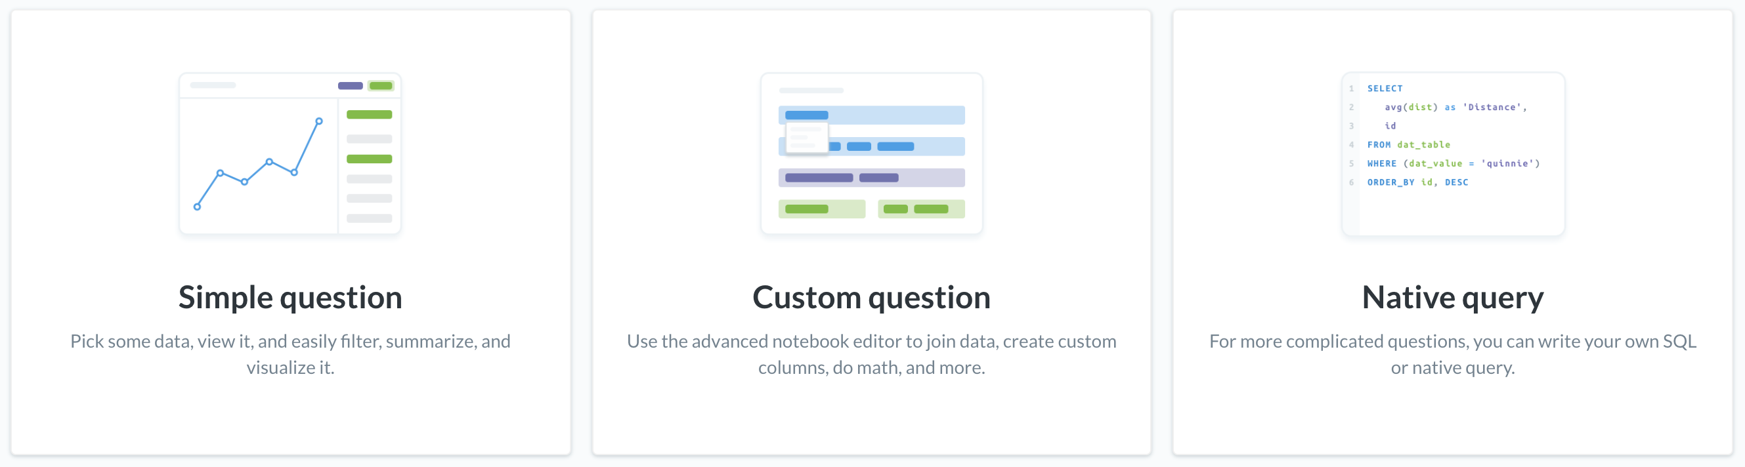Click the bottom-left green block in the notebook illustration
Image resolution: width=1745 pixels, height=467 pixels.
pyautogui.click(x=822, y=209)
